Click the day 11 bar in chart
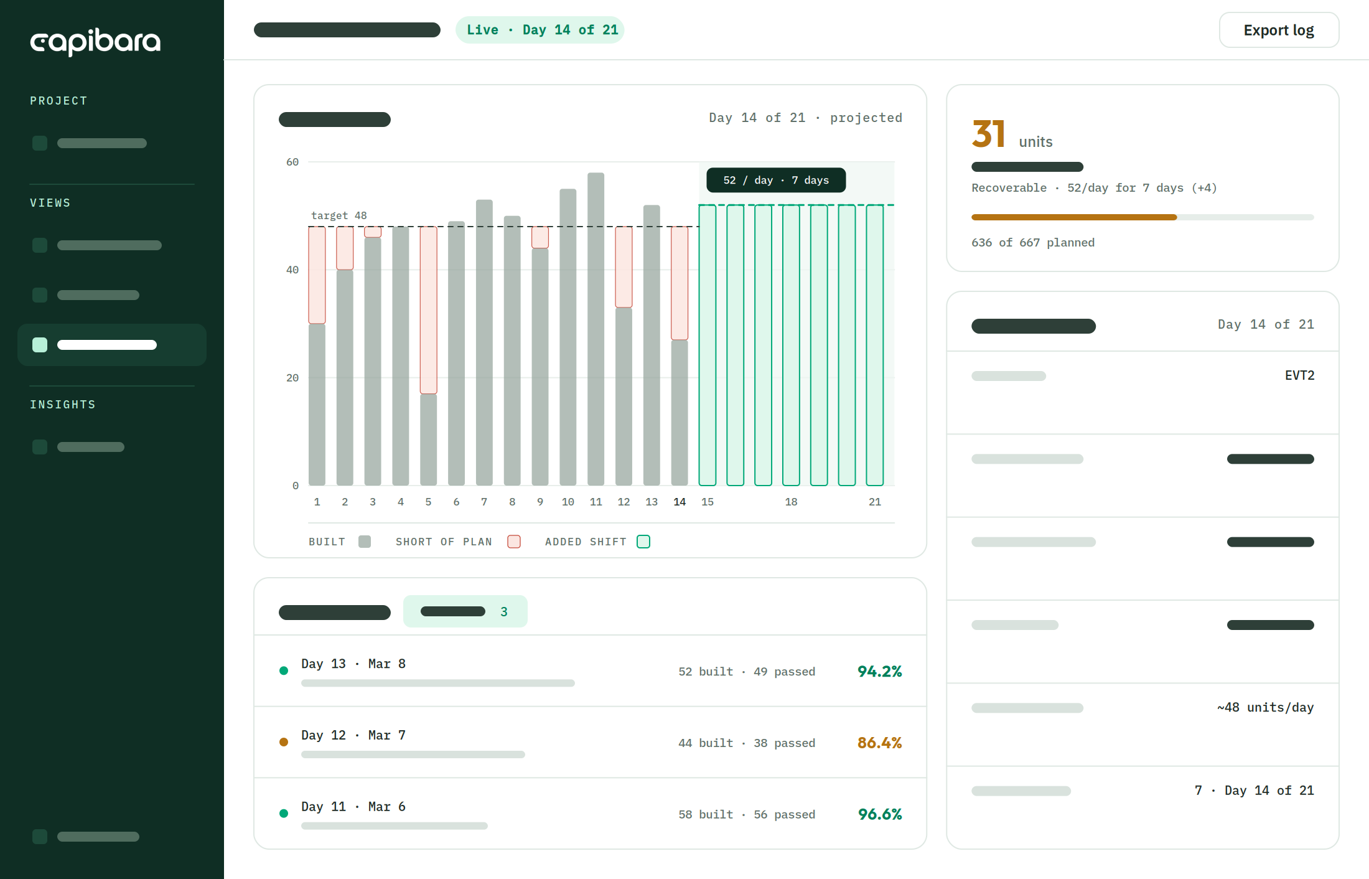Image resolution: width=1369 pixels, height=879 pixels. tap(596, 329)
